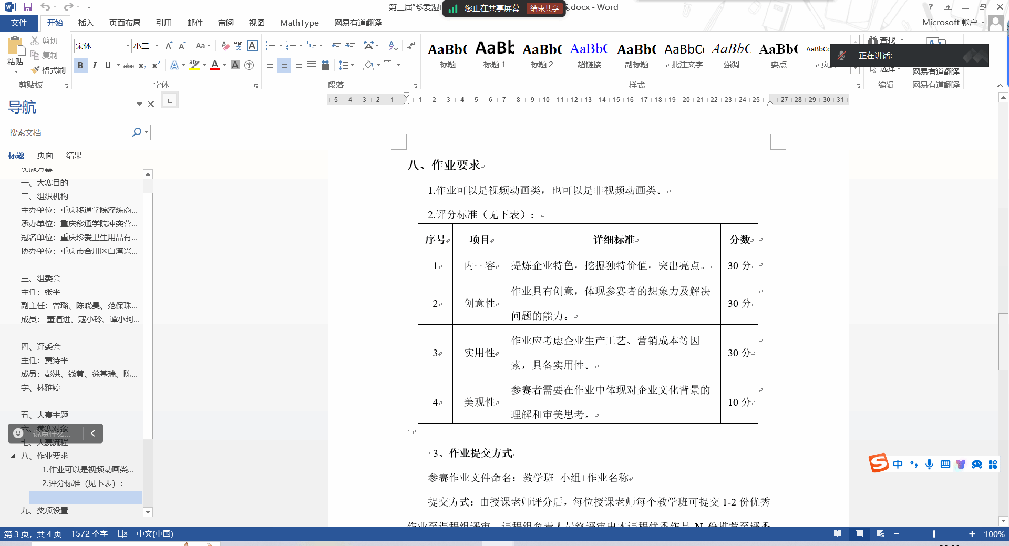This screenshot has width=1009, height=546.
Task: Open highlight color dropdown arrow
Action: pyautogui.click(x=204, y=65)
